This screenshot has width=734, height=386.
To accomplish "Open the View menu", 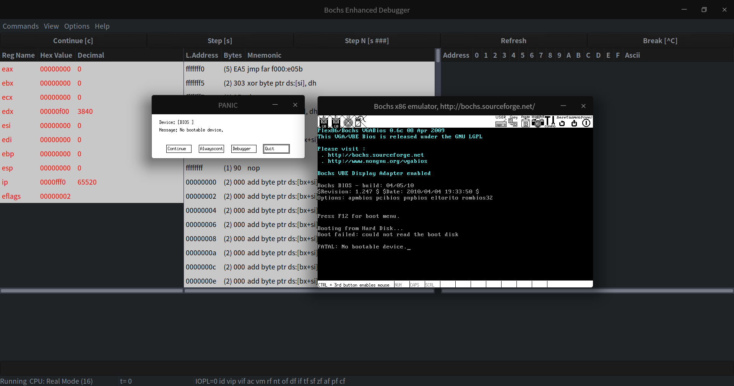I will point(51,26).
